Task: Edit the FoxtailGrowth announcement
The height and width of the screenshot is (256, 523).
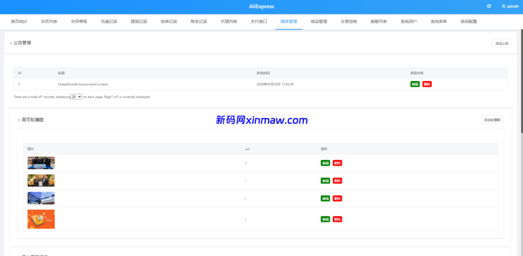Action: (415, 84)
